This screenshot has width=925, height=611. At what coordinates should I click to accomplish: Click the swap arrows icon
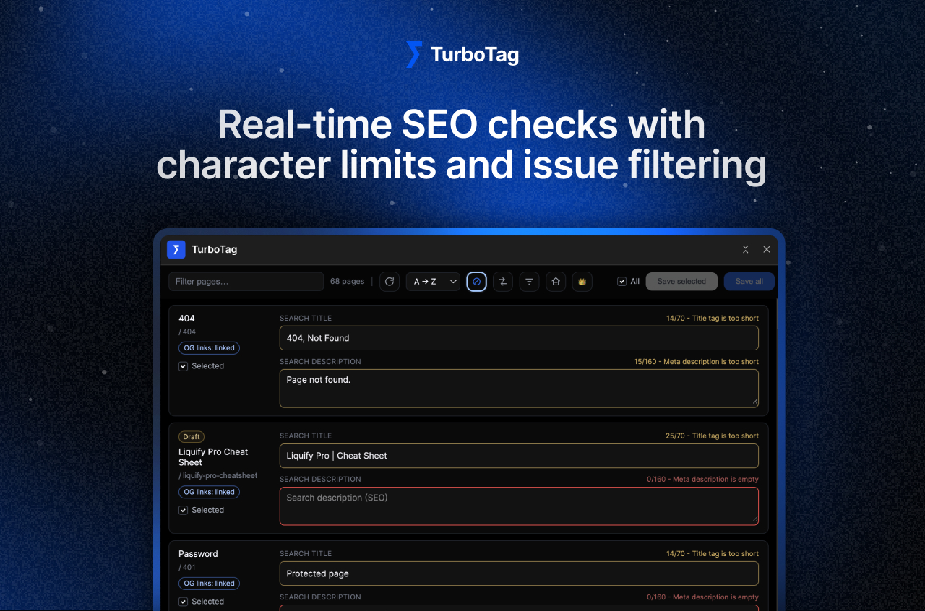pos(503,282)
